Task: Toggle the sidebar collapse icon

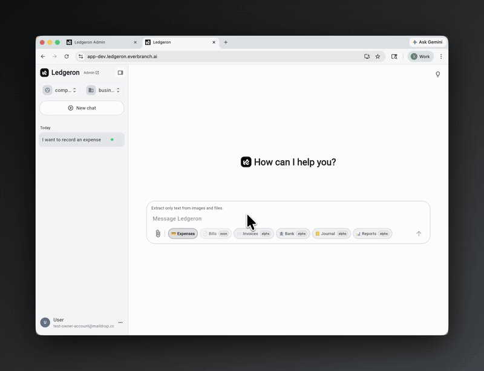Action: tap(120, 73)
